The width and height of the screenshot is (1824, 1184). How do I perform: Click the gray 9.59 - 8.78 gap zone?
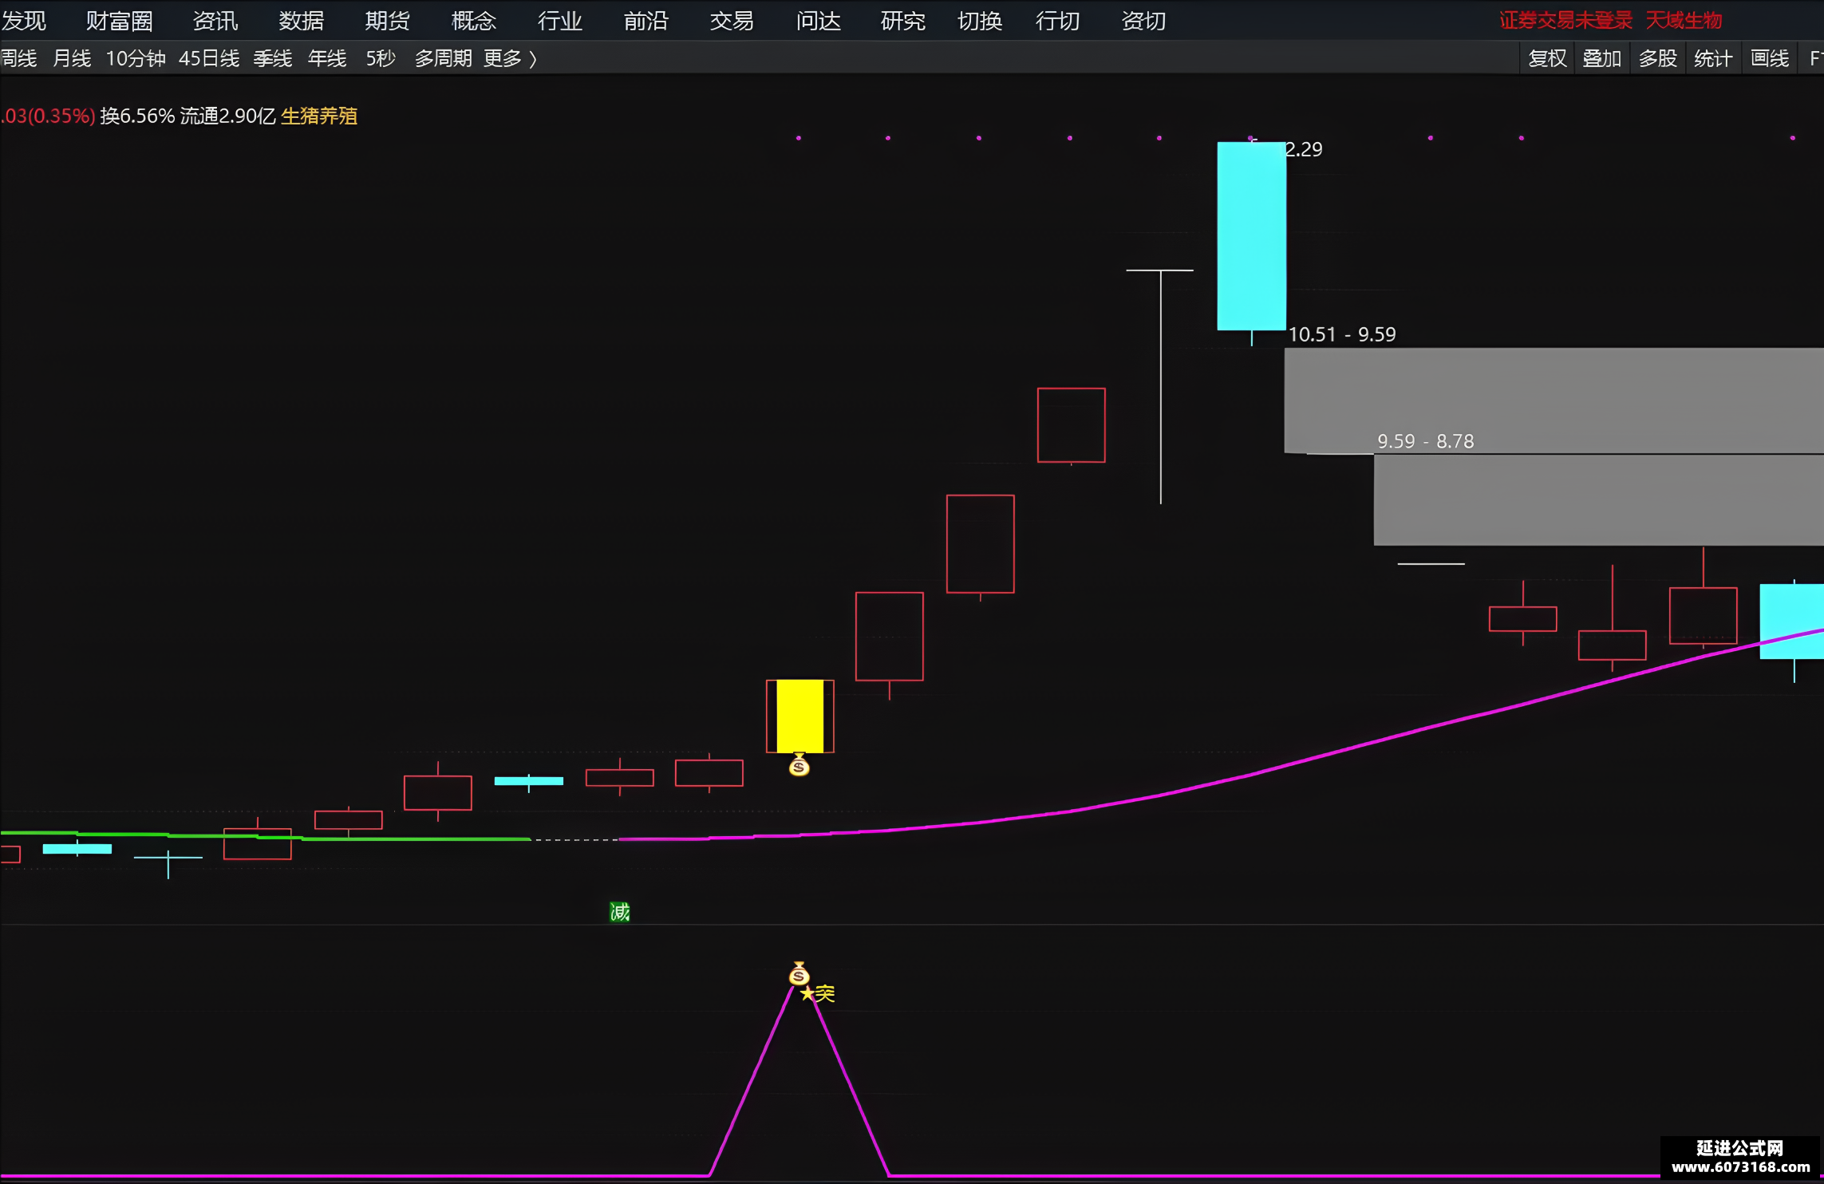(1598, 500)
